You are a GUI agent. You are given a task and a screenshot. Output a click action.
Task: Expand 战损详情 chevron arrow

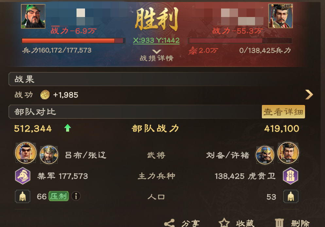click(157, 51)
